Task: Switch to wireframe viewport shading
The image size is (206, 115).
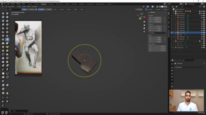Action: (x=160, y=7)
